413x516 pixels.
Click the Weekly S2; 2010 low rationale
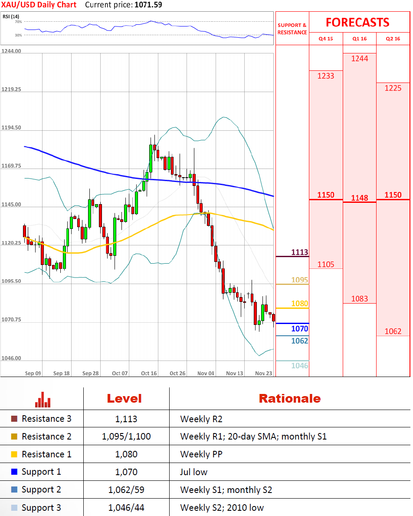click(x=222, y=508)
